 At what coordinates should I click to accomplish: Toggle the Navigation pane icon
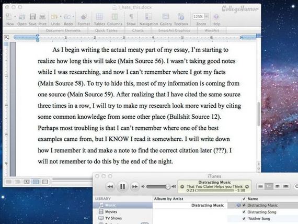[148, 17]
